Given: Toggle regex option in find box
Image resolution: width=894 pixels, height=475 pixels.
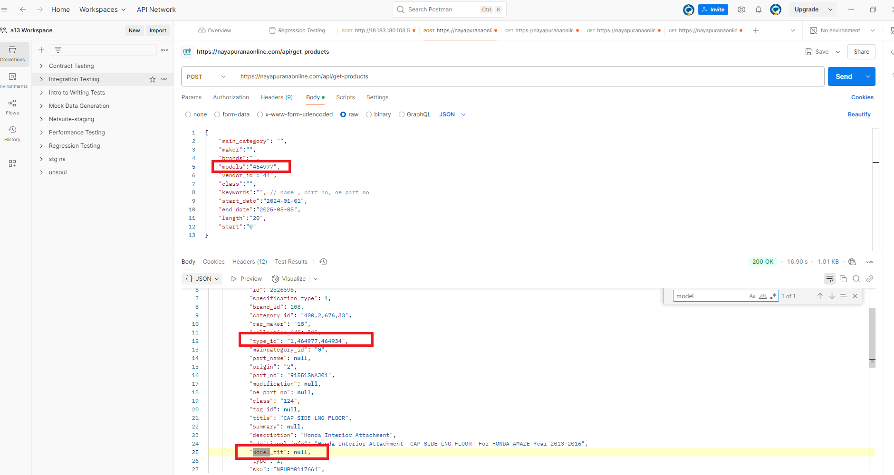Looking at the screenshot, I should 773,296.
